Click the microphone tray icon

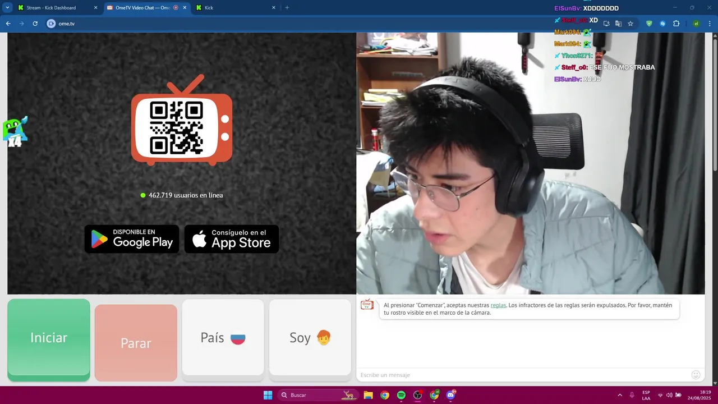pos(632,395)
